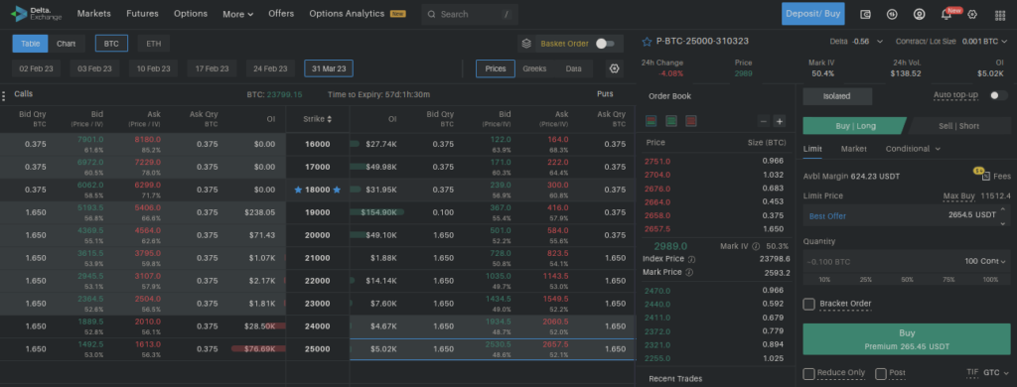The height and width of the screenshot is (387, 1017).
Task: Open the notifications bell icon
Action: (946, 14)
